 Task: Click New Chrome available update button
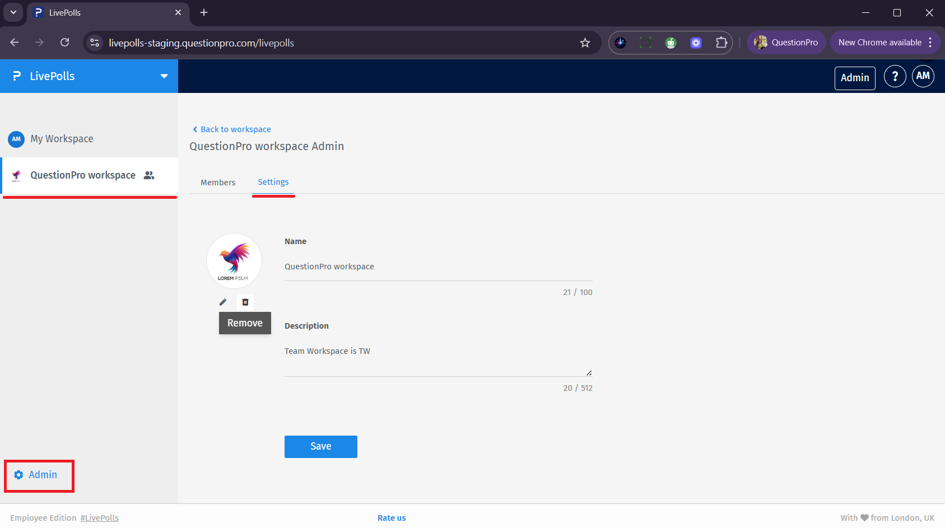[879, 43]
